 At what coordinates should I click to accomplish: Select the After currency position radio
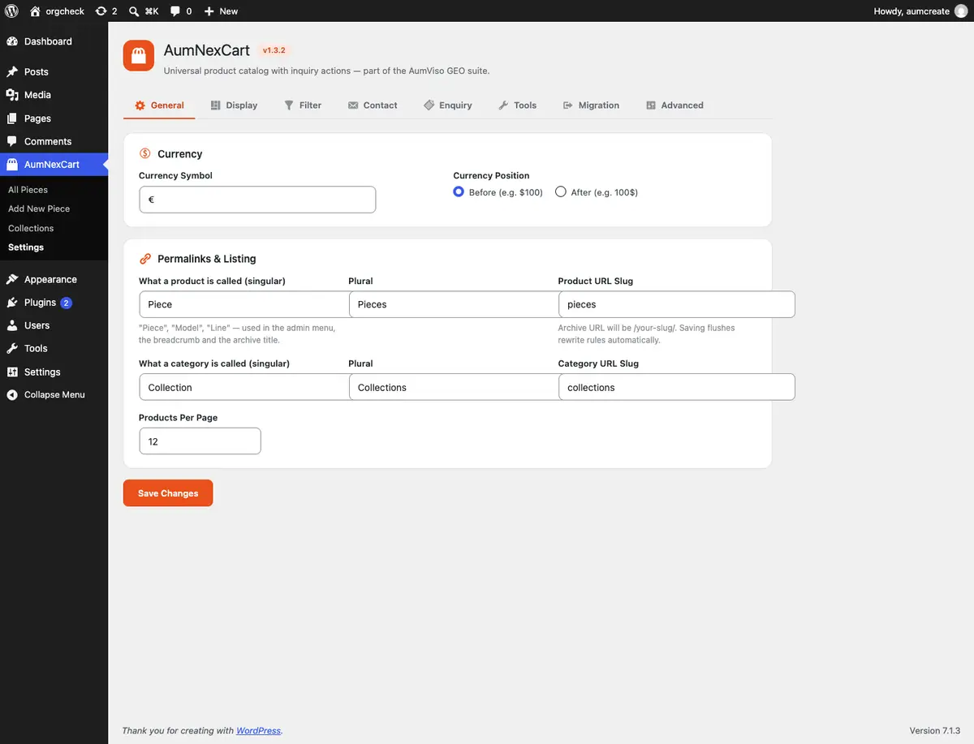pyautogui.click(x=561, y=192)
